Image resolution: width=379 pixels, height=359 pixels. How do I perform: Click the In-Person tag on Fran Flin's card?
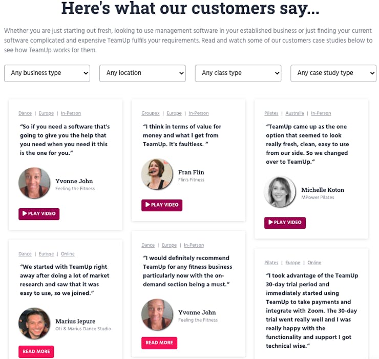click(x=199, y=113)
